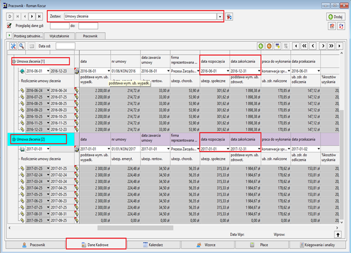Switch to Przebieg zatrudnienia tab
Image resolution: width=351 pixels, height=253 pixels.
(x=28, y=36)
